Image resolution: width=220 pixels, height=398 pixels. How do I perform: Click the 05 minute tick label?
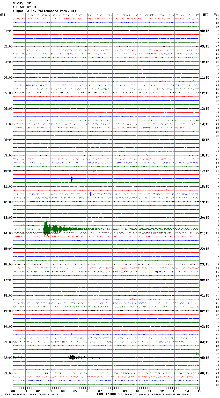75,391
